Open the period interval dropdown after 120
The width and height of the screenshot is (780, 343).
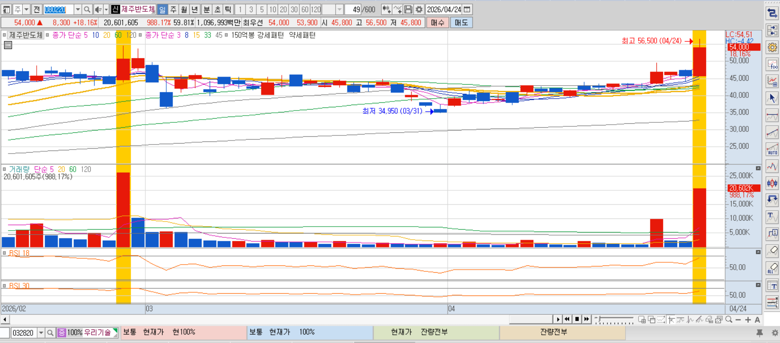point(339,10)
